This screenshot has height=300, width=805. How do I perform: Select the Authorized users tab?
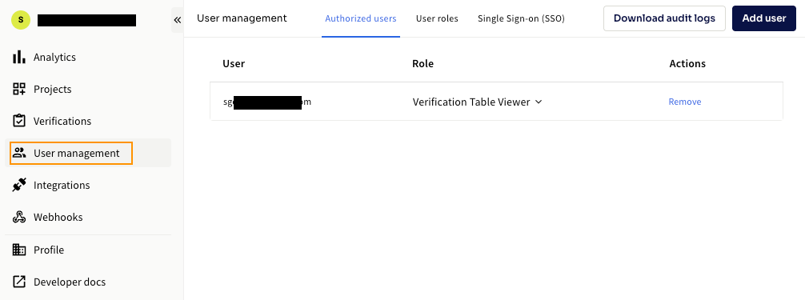coord(361,18)
